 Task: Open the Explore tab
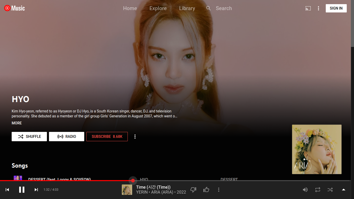coord(158,8)
